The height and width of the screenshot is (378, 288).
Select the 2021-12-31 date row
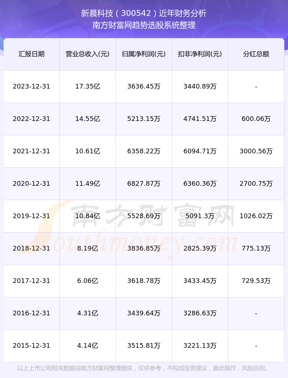[144, 152]
